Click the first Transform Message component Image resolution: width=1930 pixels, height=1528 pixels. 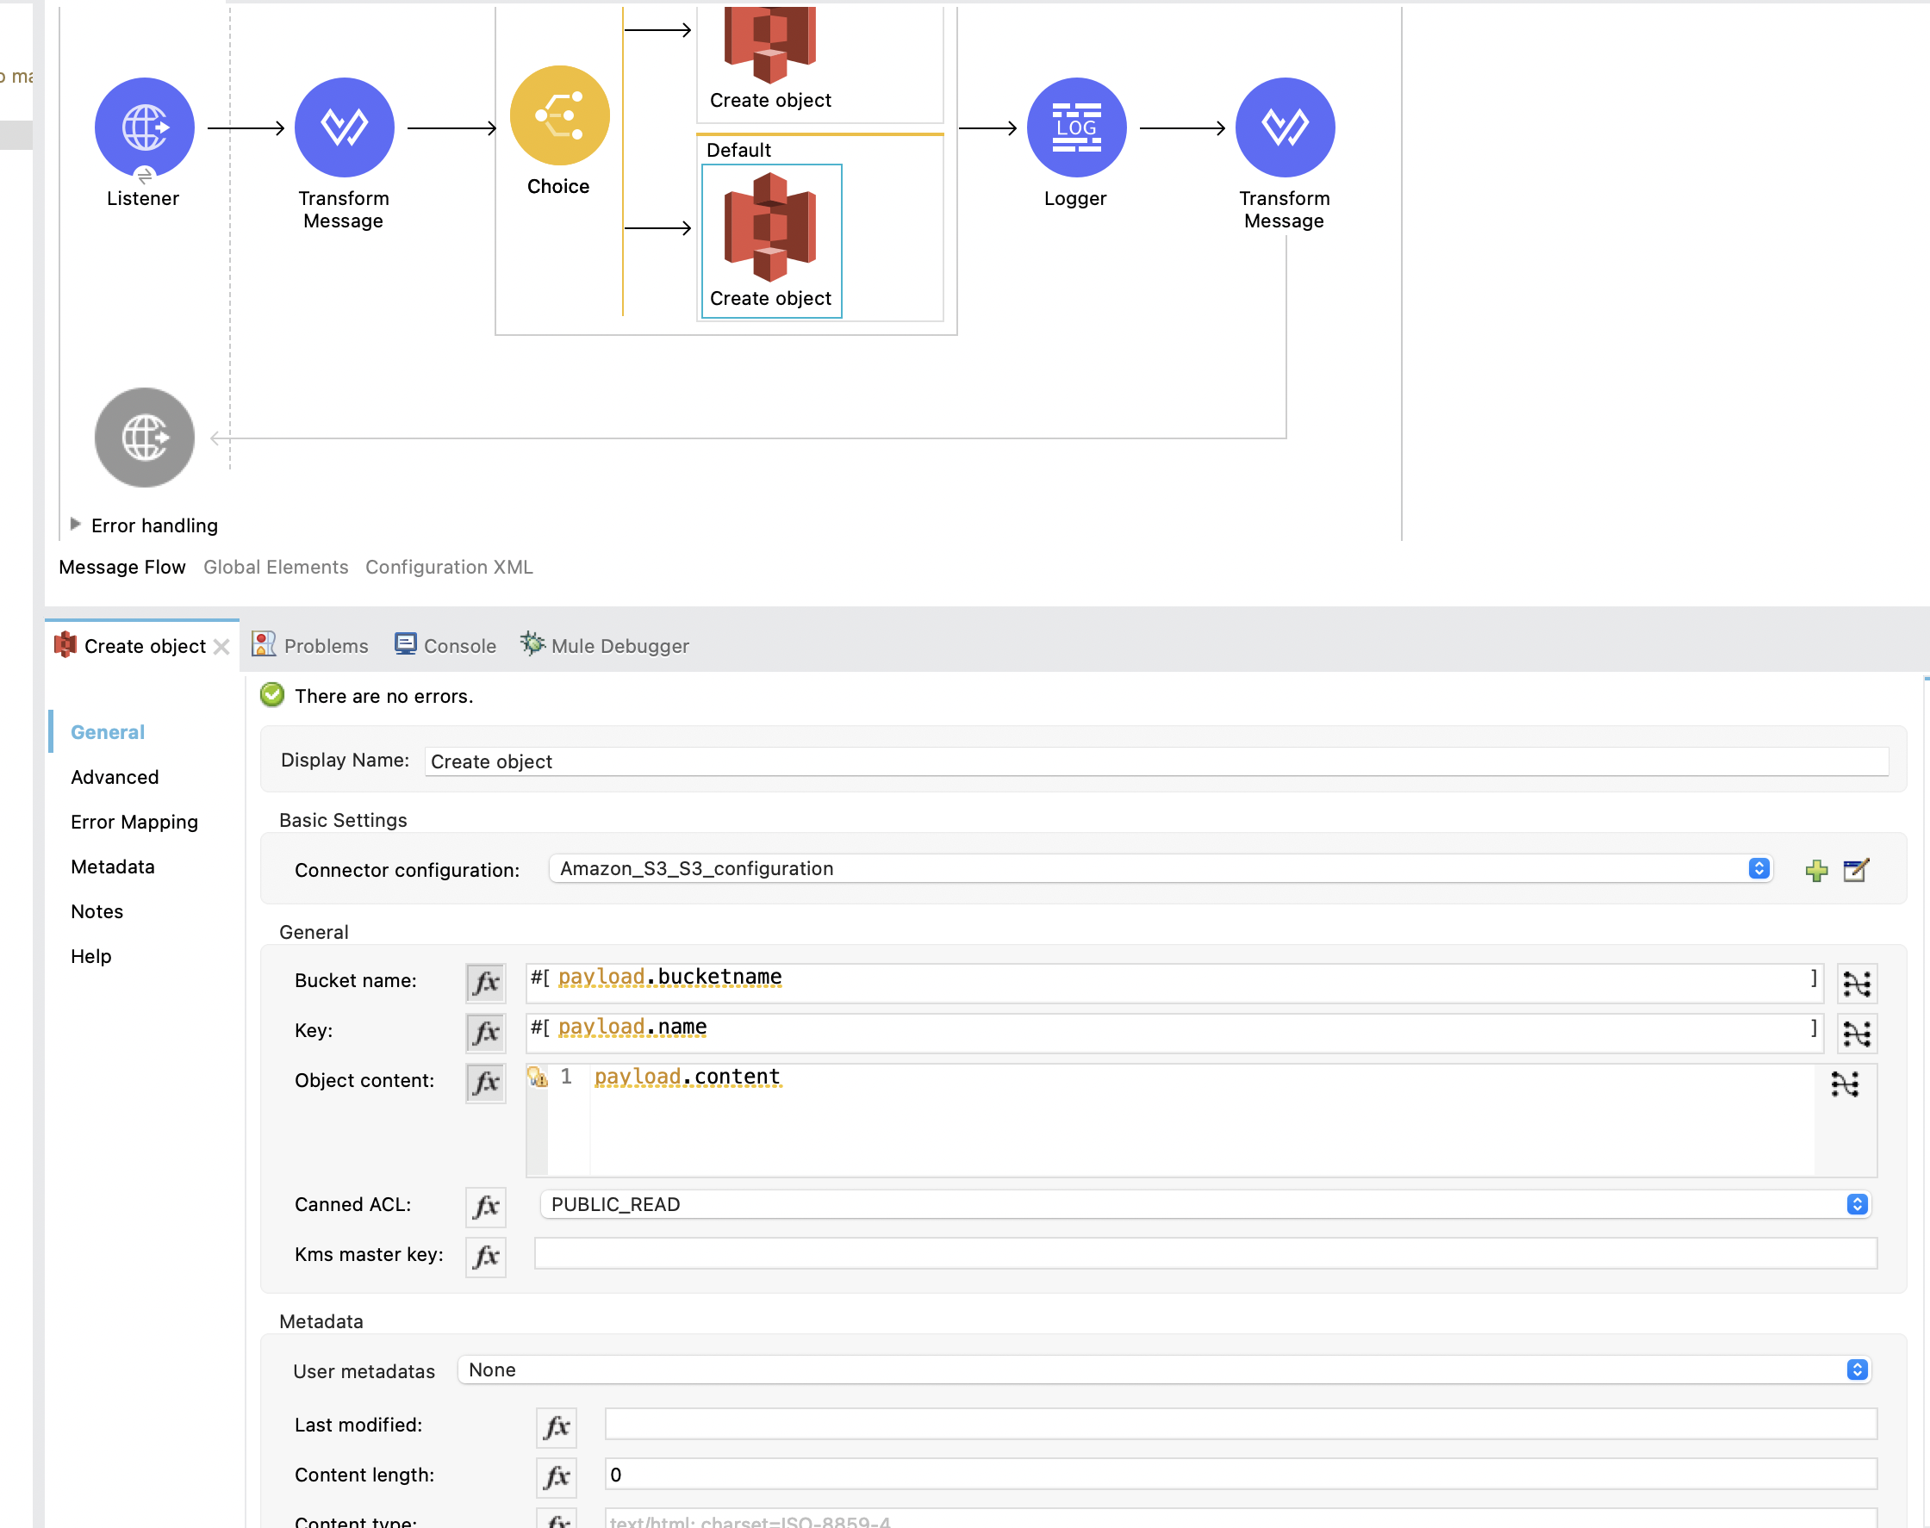coord(344,127)
